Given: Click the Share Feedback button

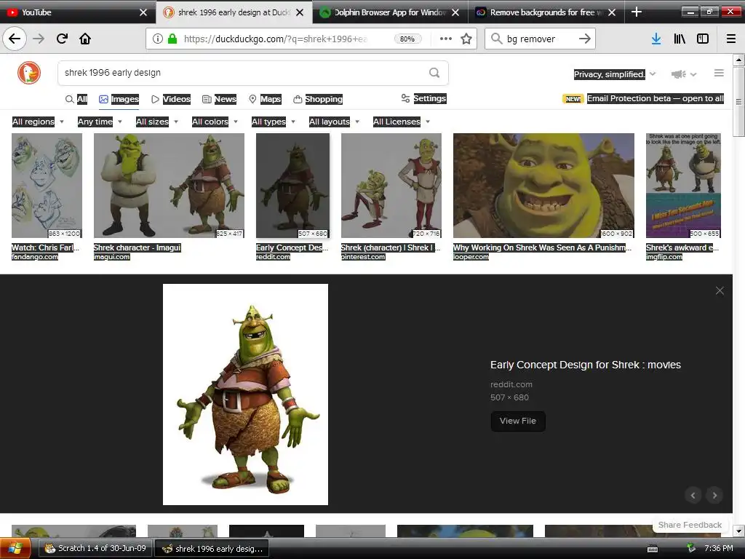Looking at the screenshot, I should (690, 525).
